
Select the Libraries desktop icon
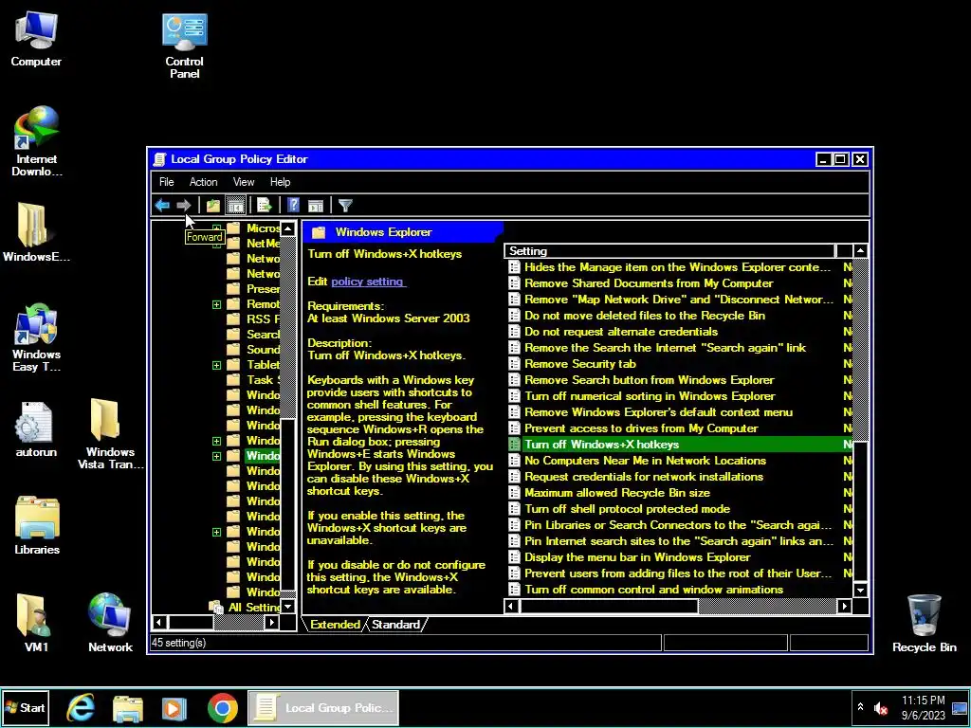[37, 525]
